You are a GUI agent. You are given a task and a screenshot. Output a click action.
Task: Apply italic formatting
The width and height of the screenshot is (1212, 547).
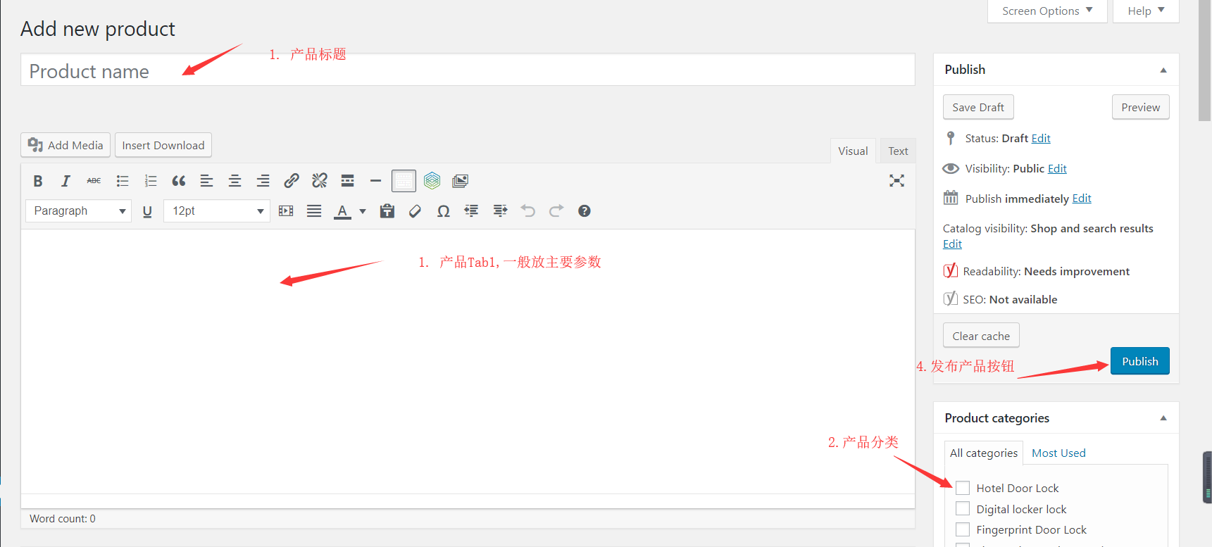[65, 181]
